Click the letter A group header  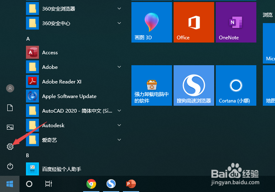point(28,39)
